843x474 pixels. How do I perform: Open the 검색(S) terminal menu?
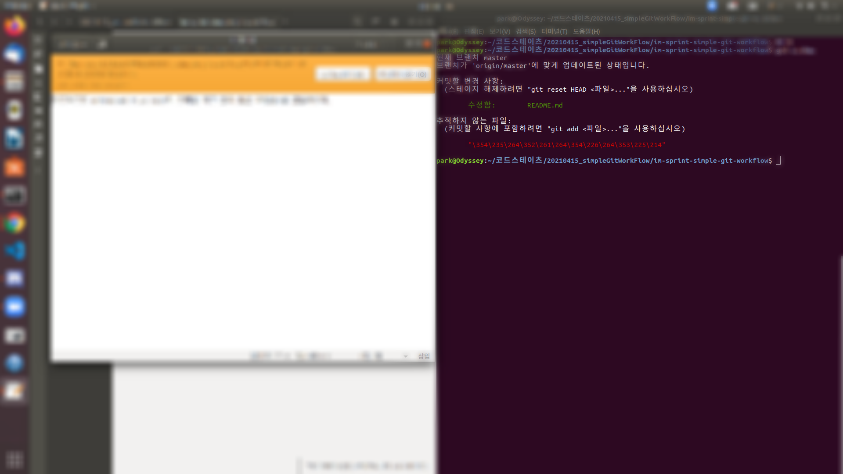[526, 32]
